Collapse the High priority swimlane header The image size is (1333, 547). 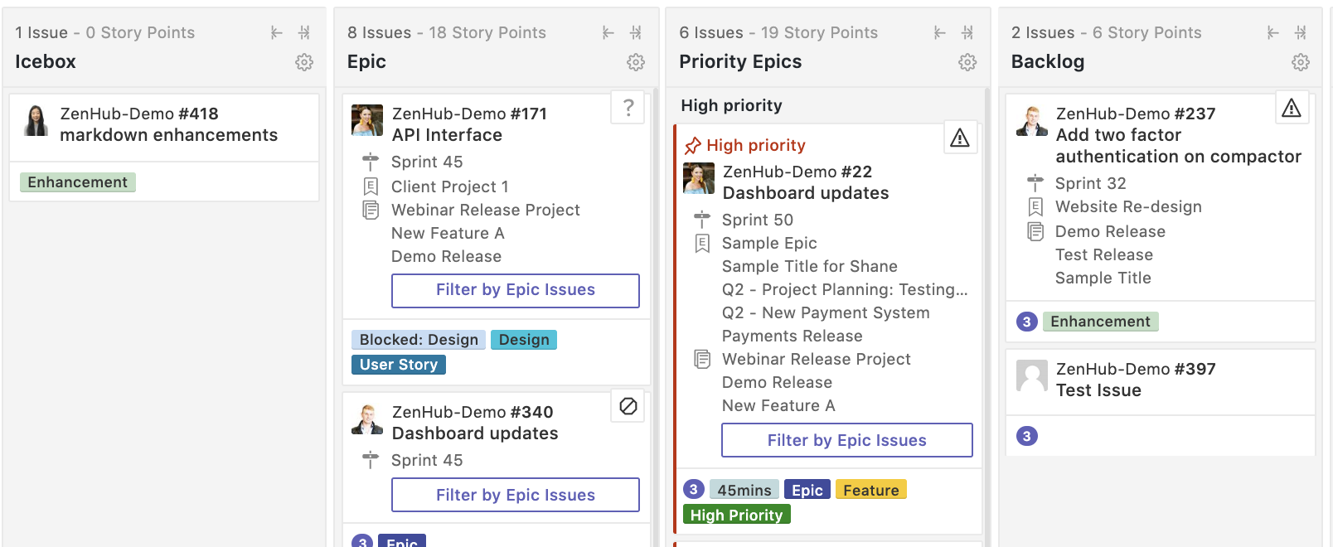[730, 105]
